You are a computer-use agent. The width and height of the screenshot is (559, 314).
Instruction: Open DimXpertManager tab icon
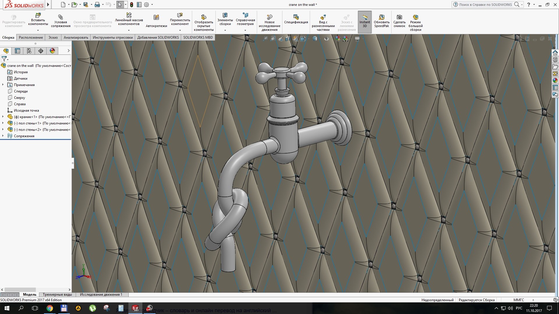click(41, 51)
